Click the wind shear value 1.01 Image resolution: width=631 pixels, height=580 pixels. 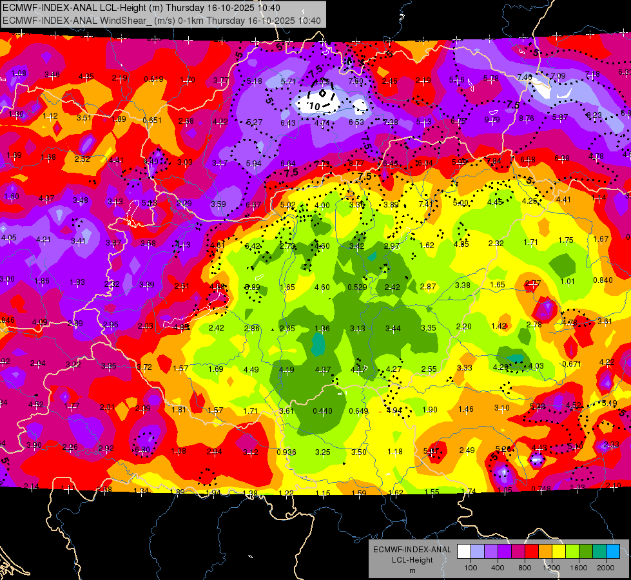click(x=567, y=282)
